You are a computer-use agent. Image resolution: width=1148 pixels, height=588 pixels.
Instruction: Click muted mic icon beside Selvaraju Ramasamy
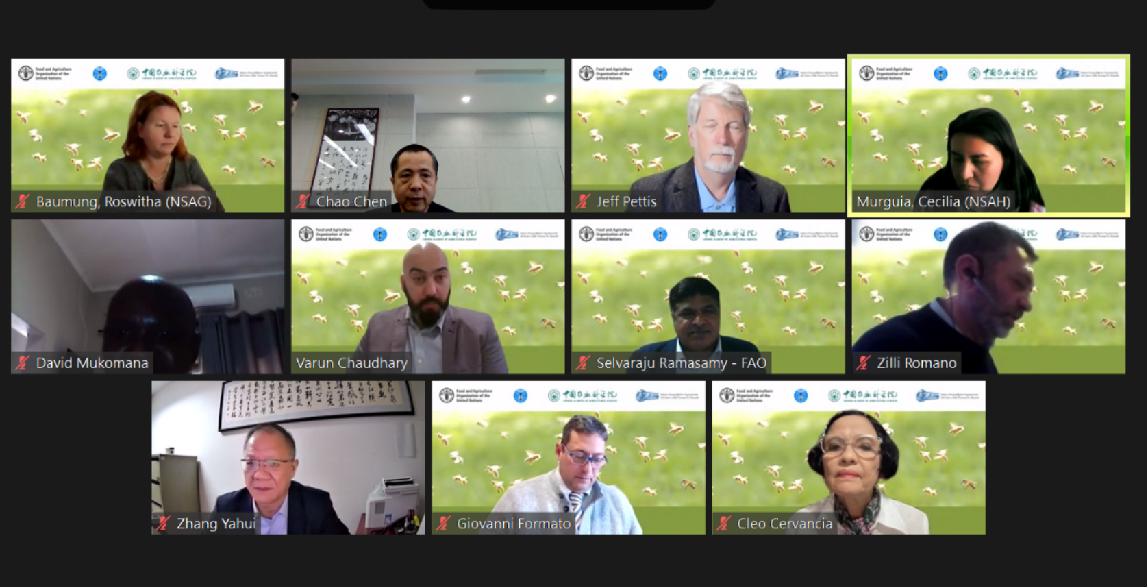point(583,363)
